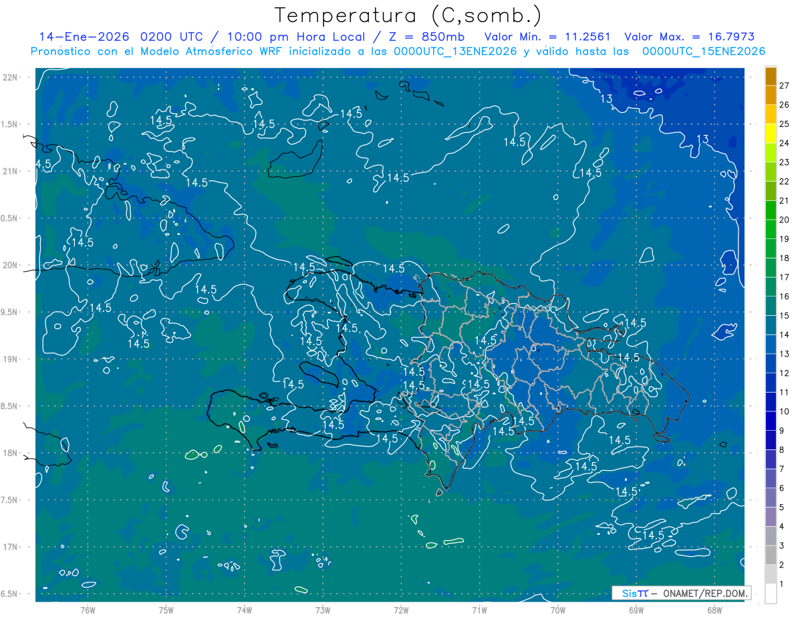Click legend scale value "10"
The width and height of the screenshot is (802, 619).
click(x=785, y=411)
